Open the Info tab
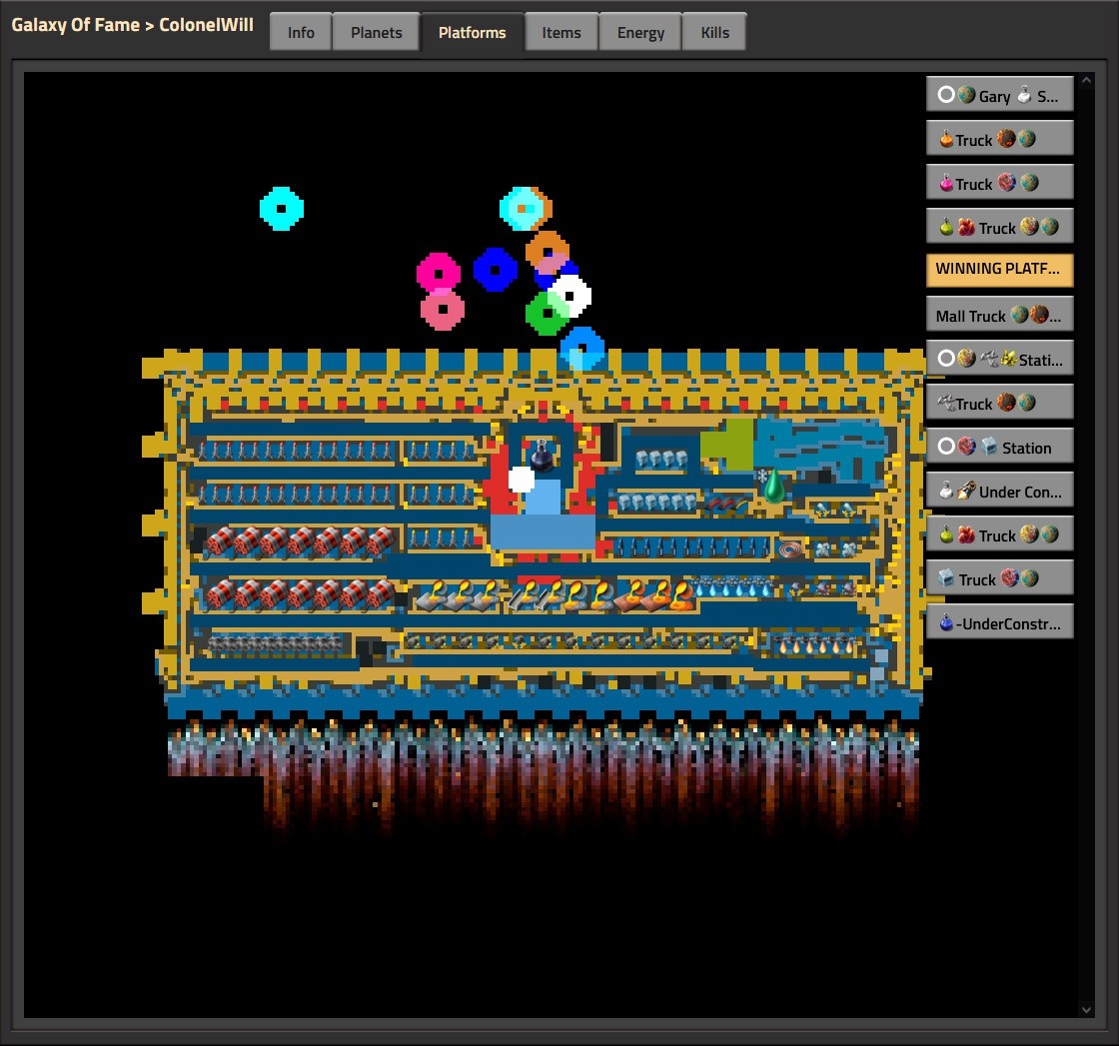This screenshot has width=1119, height=1046. 301,32
